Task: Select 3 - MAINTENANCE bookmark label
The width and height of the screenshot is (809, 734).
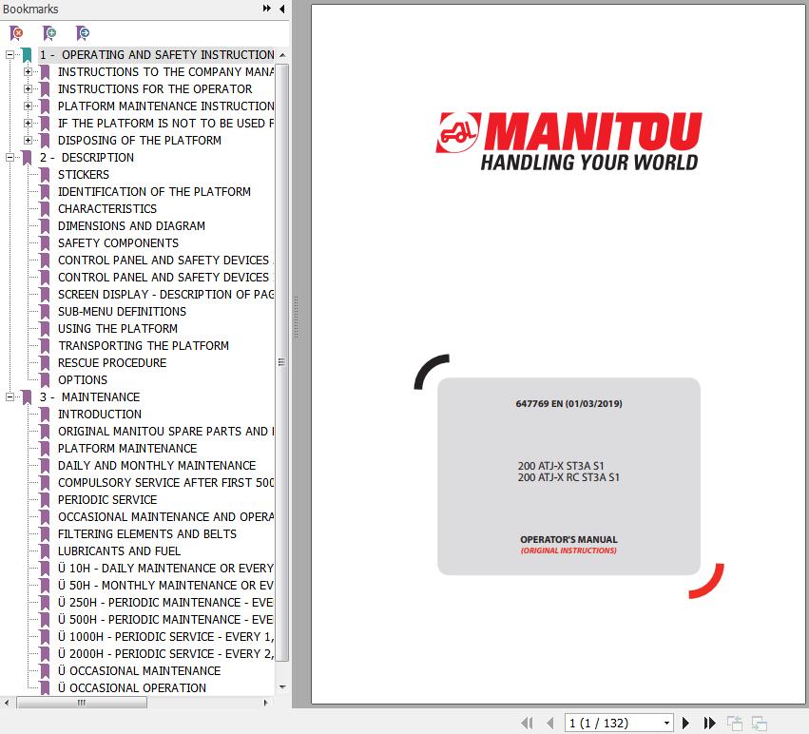Action: click(89, 396)
